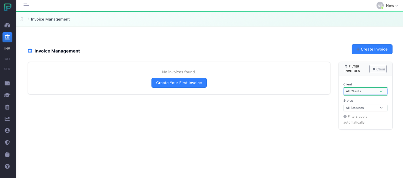Open the dashboard gauge icon
The width and height of the screenshot is (403, 178).
[x=7, y=25]
